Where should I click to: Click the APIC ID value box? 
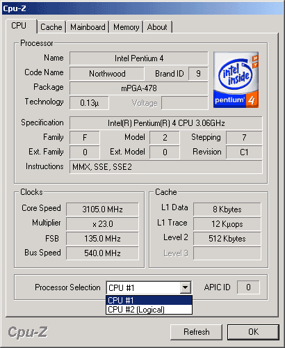(248, 287)
